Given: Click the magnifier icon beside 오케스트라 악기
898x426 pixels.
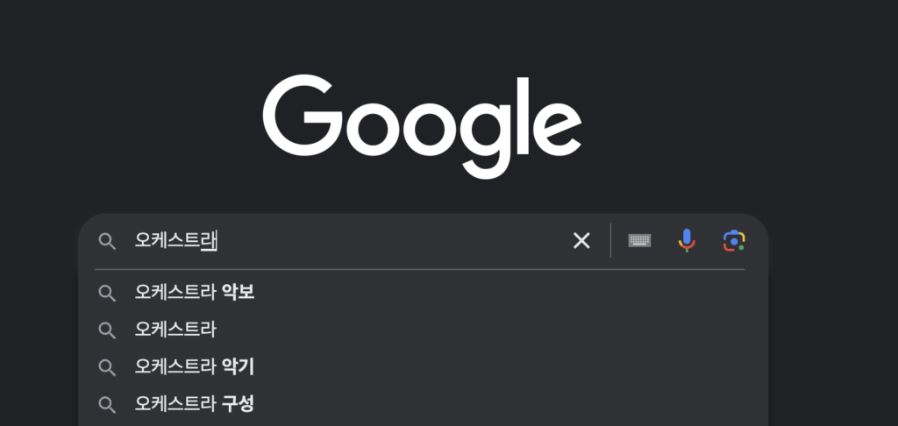Looking at the screenshot, I should coord(107,367).
